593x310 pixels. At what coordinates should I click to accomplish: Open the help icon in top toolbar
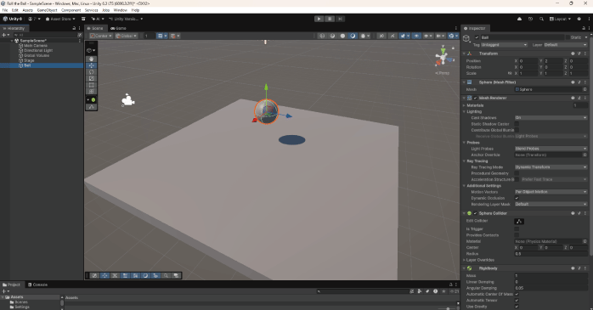(579, 19)
